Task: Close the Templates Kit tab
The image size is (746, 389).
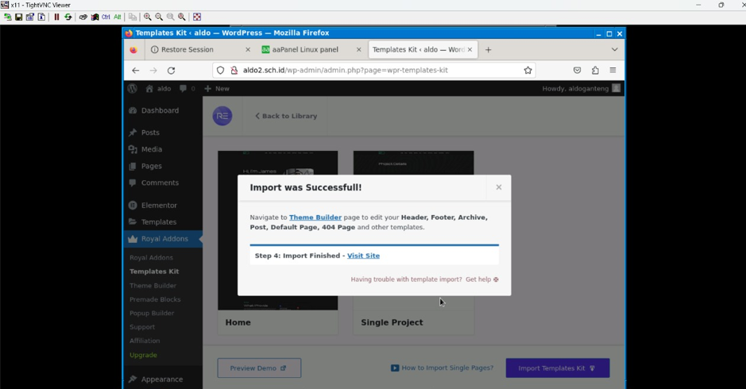Action: click(x=470, y=49)
